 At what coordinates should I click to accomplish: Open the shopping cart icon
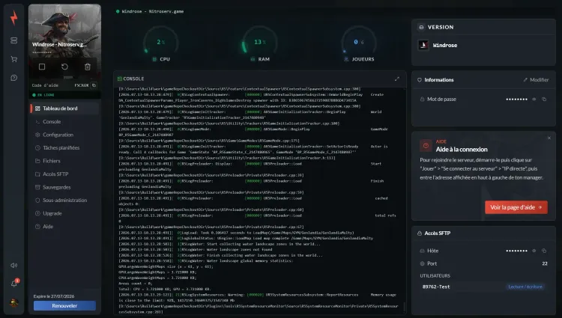click(14, 59)
